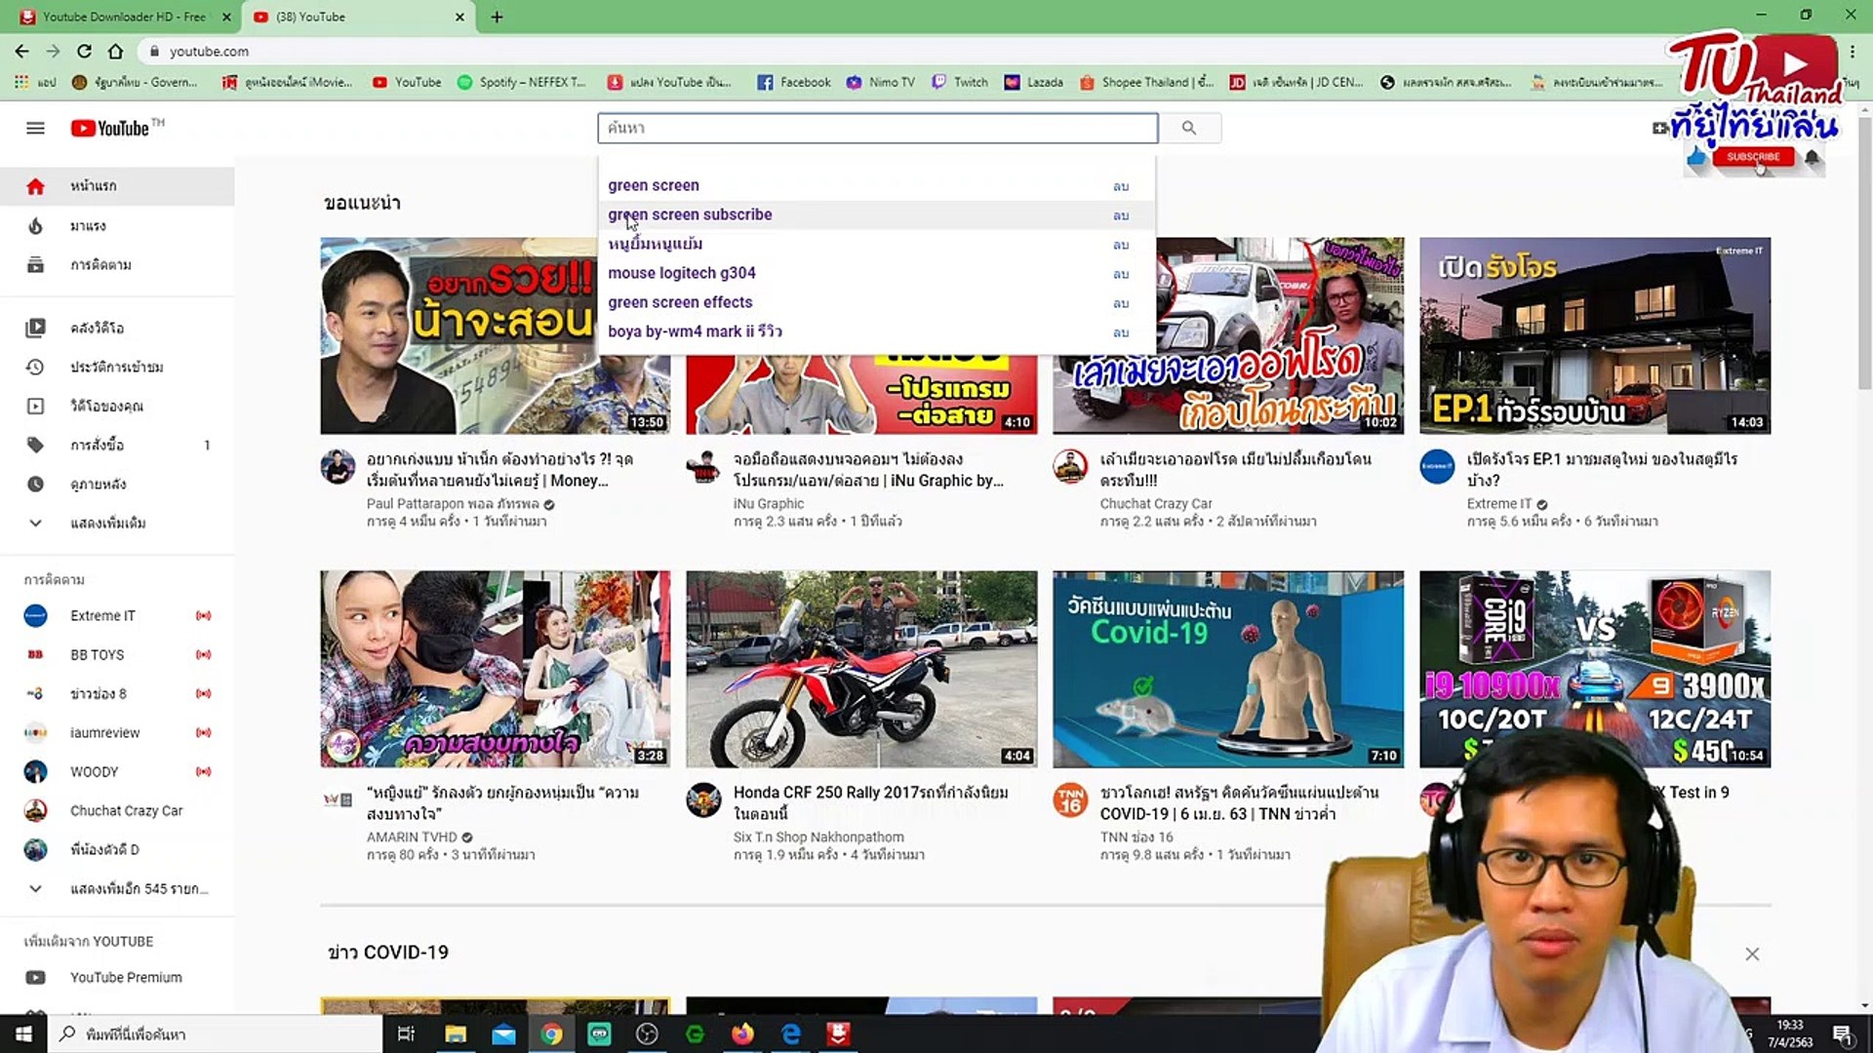Open the Facebook bookmark

coord(794,82)
